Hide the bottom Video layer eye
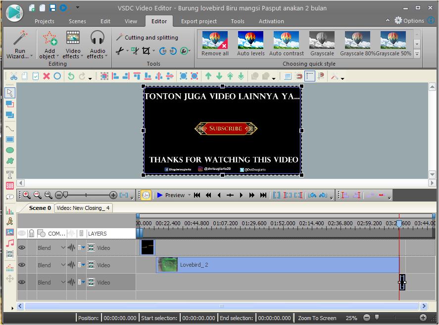Image resolution: width=439 pixels, height=325 pixels. pos(22,282)
